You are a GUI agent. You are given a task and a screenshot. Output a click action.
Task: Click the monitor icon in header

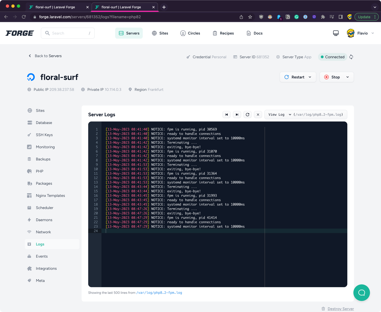pos(336,33)
